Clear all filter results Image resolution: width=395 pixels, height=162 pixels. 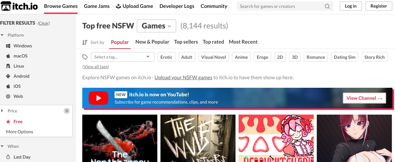[44, 23]
